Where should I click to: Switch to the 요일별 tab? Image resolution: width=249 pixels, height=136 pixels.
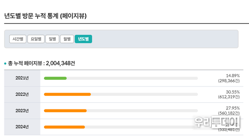[36, 39]
